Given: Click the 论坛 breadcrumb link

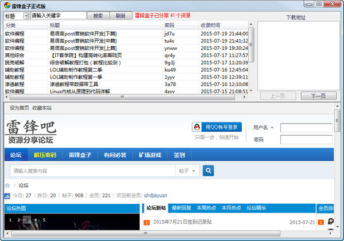Looking at the screenshot, I should click(24, 185).
